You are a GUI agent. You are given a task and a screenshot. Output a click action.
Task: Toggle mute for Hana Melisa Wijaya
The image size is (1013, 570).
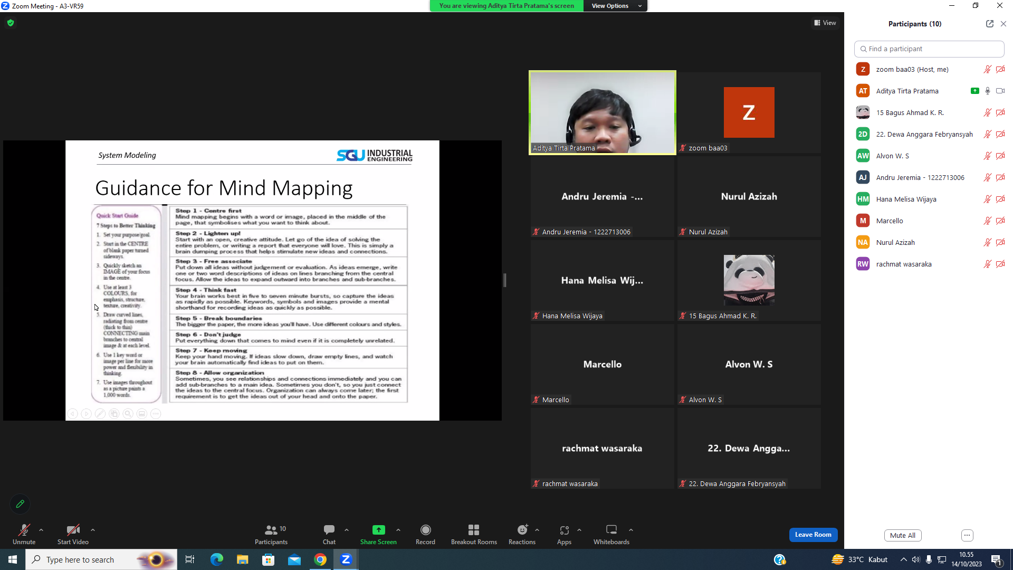click(987, 199)
